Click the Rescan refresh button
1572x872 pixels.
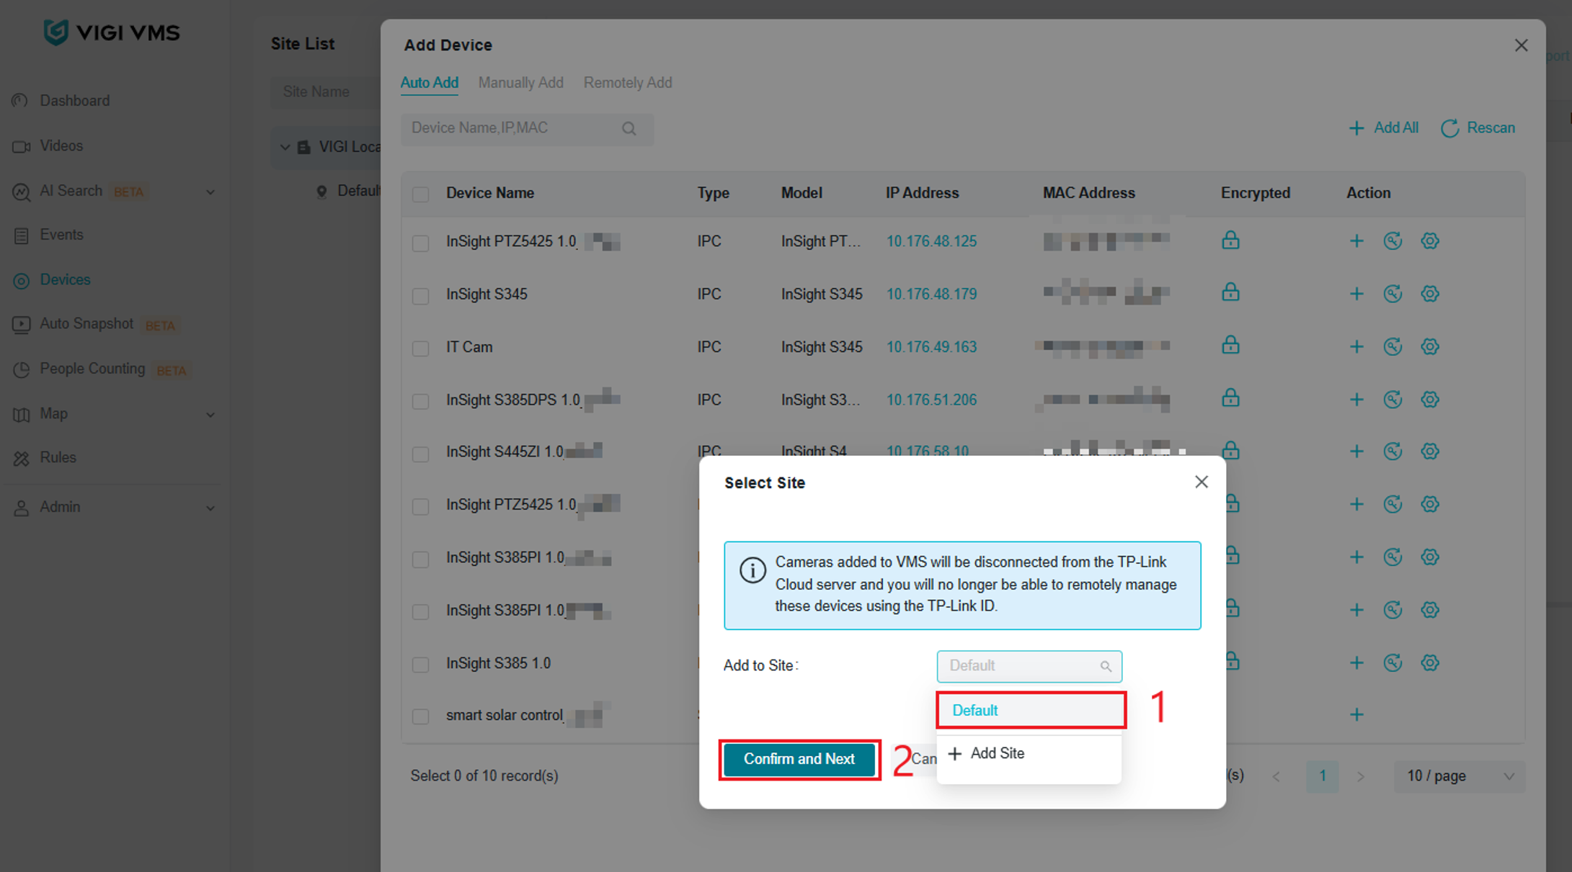point(1478,128)
